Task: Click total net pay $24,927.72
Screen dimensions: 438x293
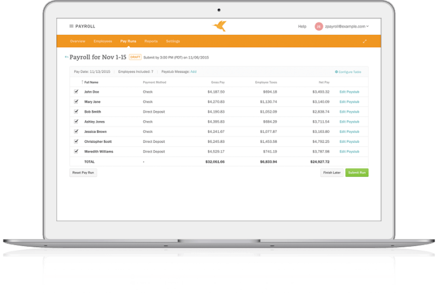Action: pyautogui.click(x=320, y=162)
